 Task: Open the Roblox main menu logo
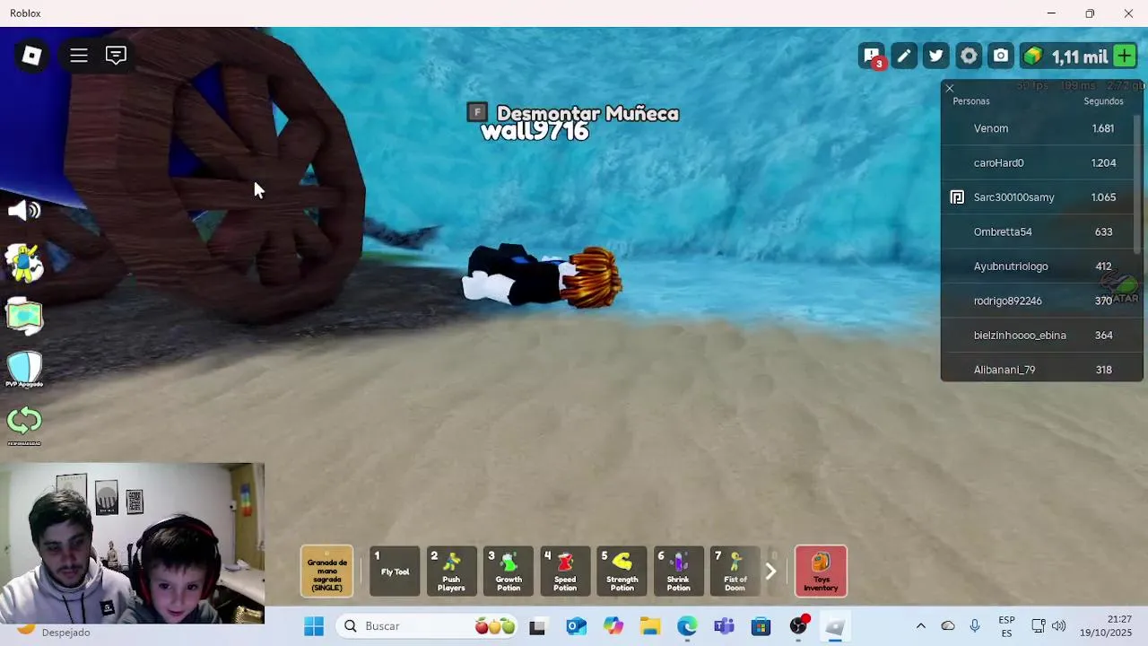pos(31,56)
